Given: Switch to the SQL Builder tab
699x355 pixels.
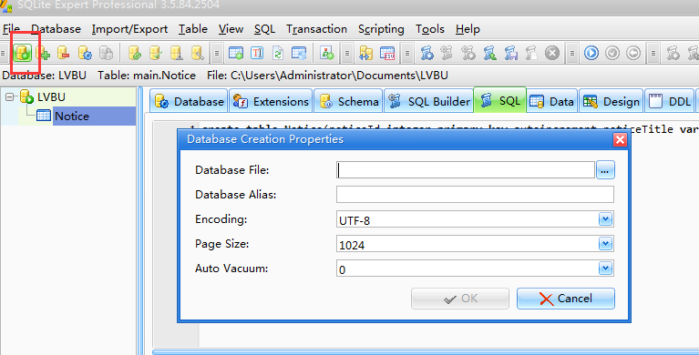Looking at the screenshot, I should pyautogui.click(x=429, y=102).
